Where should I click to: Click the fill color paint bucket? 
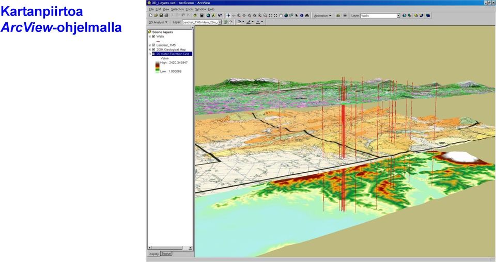(x=239, y=22)
